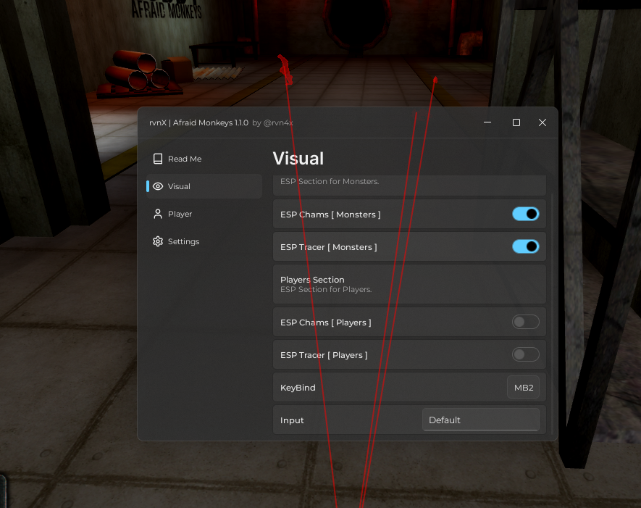This screenshot has width=641, height=508.
Task: Click the Players Section heading
Action: 312,280
